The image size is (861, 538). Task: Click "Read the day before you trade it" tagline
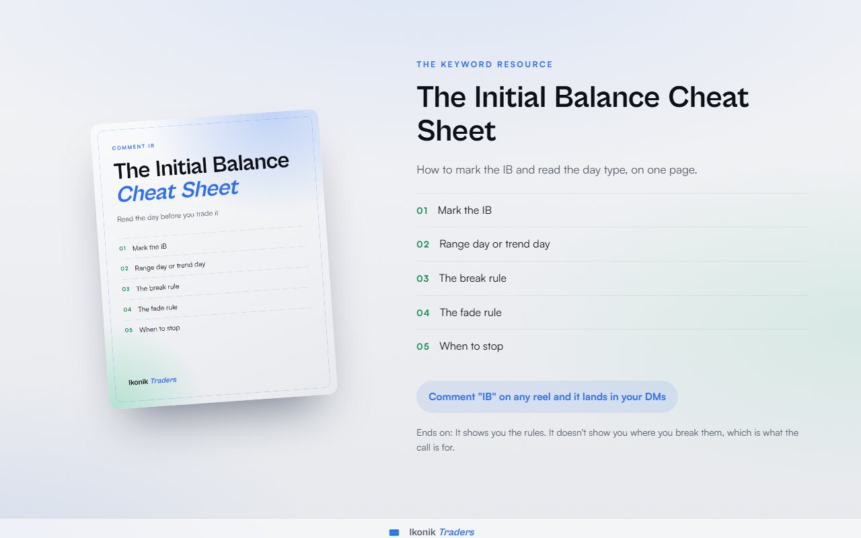coord(167,216)
